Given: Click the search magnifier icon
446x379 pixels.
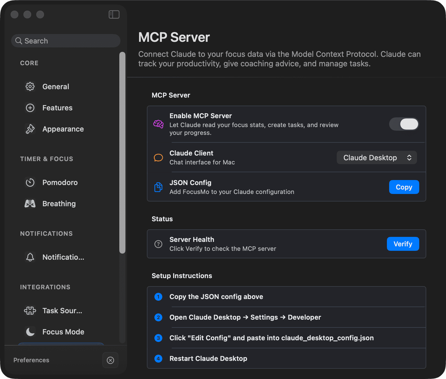Looking at the screenshot, I should coord(19,41).
